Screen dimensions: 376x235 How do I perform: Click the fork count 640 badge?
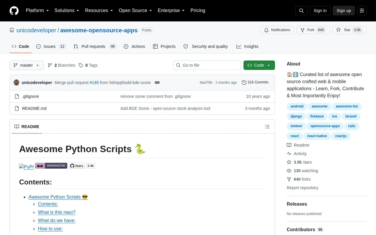point(321,30)
